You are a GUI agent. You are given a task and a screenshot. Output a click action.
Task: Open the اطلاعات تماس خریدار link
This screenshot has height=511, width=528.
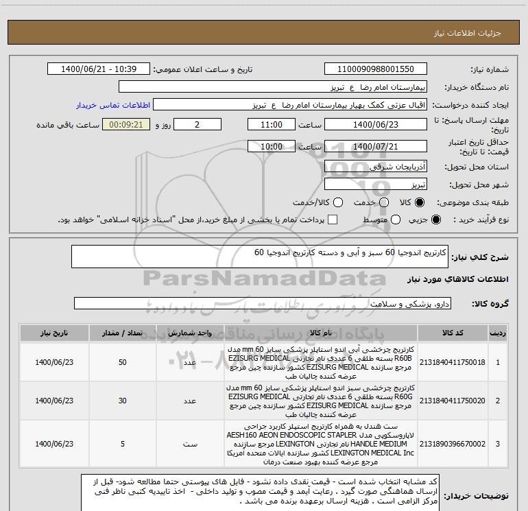click(x=113, y=105)
